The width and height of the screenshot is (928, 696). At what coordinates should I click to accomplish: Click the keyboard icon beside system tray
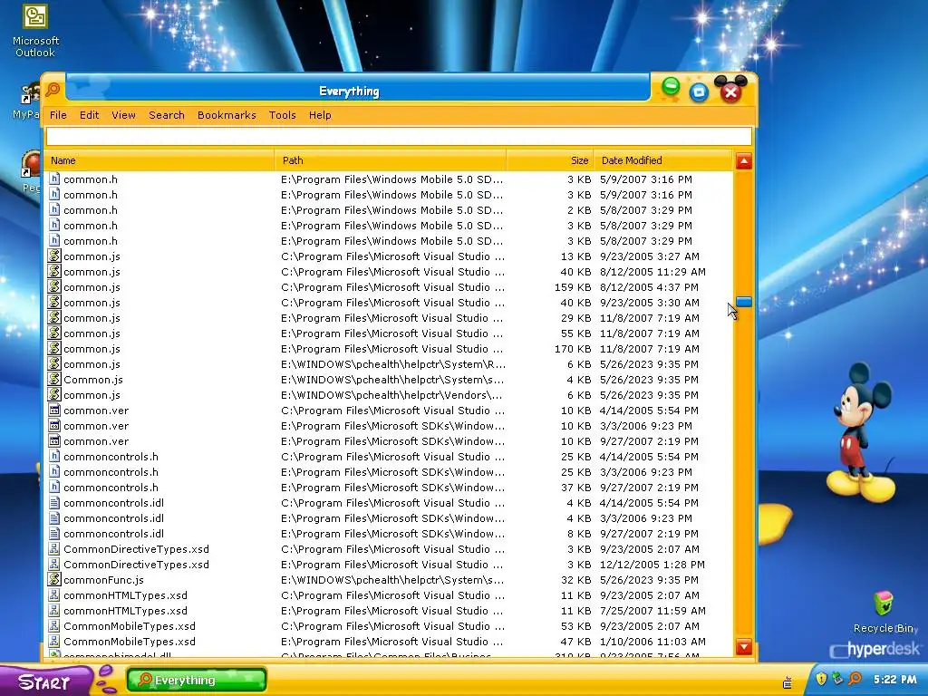click(x=788, y=682)
